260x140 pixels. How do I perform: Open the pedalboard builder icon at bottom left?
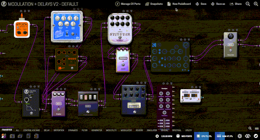pyautogui.click(x=4, y=136)
